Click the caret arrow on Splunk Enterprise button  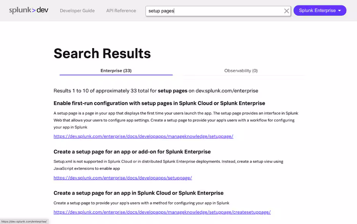click(x=339, y=11)
